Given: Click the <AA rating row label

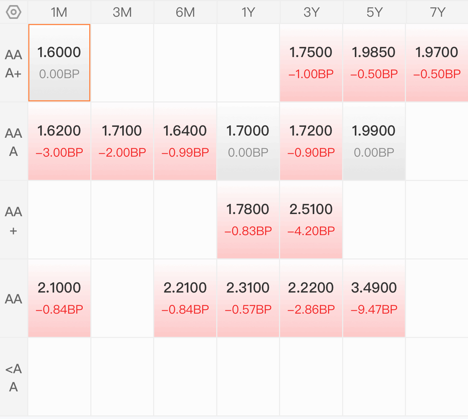Looking at the screenshot, I should 14,378.
